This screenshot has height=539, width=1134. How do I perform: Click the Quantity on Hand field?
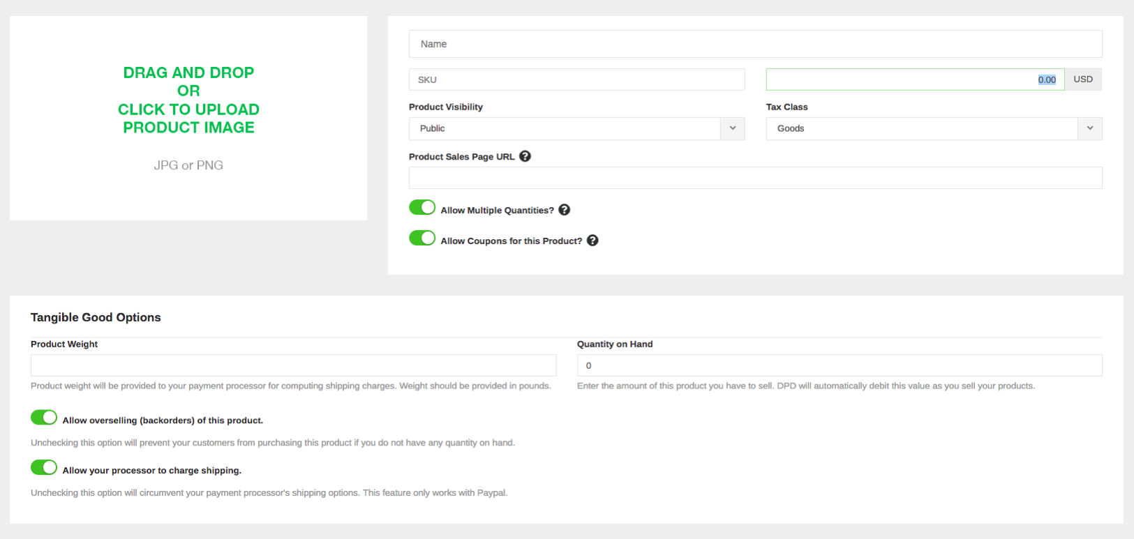click(840, 365)
